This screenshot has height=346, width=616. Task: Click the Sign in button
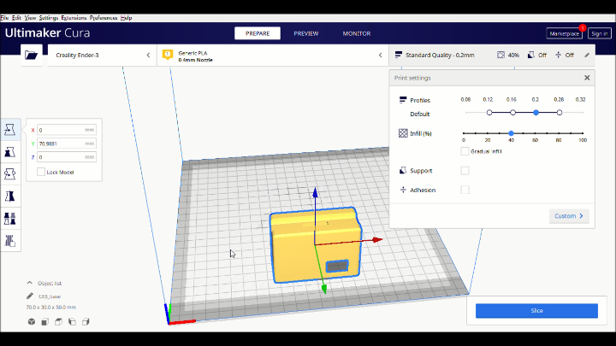[x=600, y=33]
